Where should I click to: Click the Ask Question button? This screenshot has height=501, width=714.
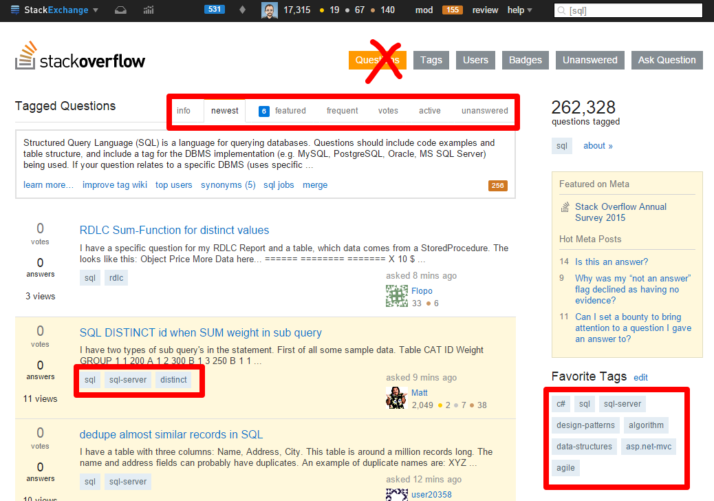click(667, 60)
